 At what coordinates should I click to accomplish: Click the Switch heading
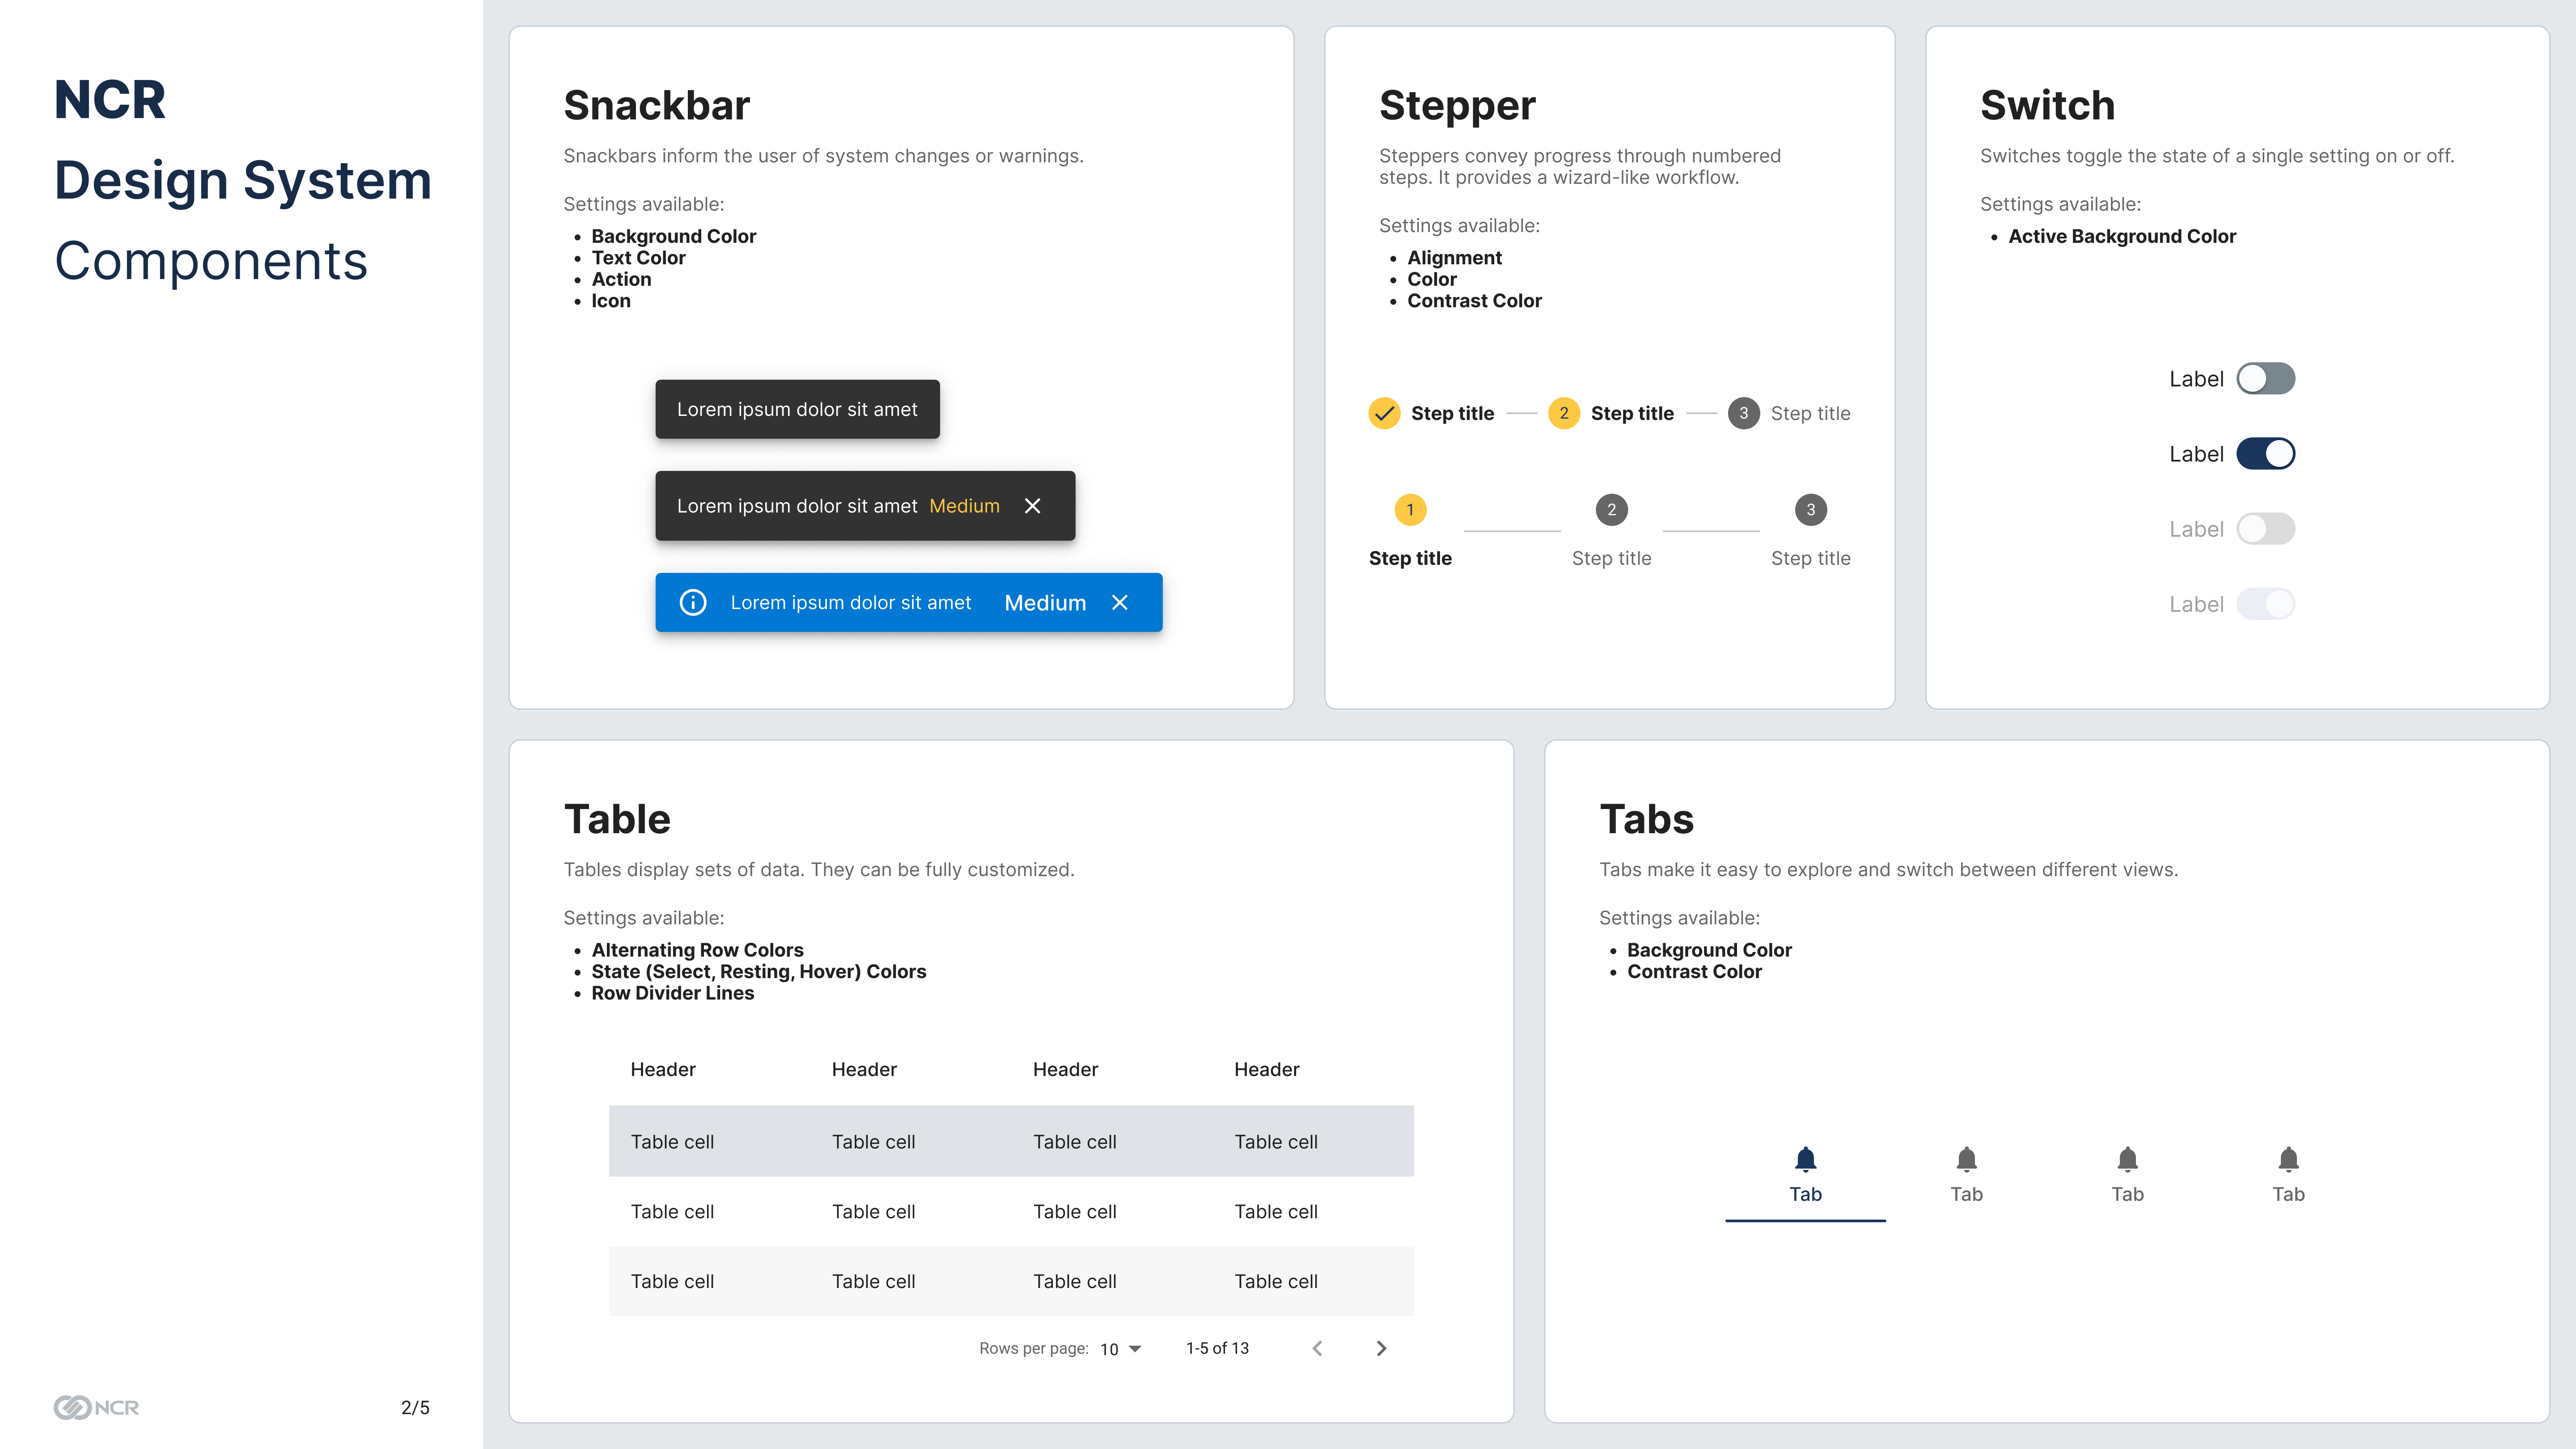tap(2047, 105)
